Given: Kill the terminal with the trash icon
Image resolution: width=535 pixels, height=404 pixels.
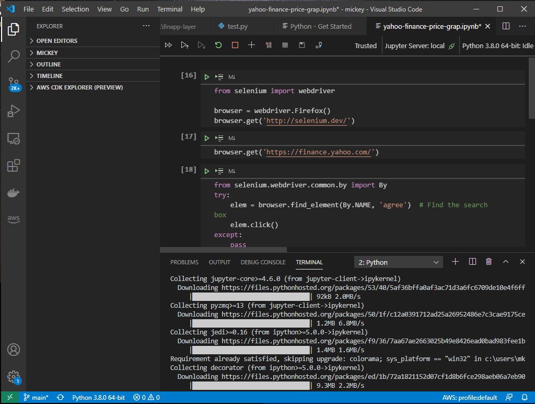Looking at the screenshot, I should pyautogui.click(x=489, y=262).
